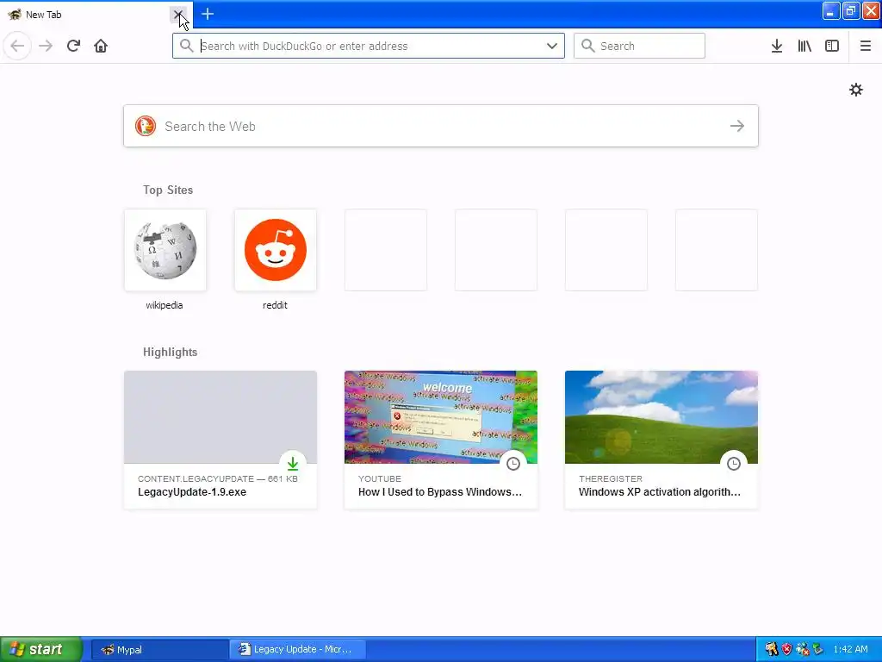The width and height of the screenshot is (882, 662).
Task: Open the Library icon
Action: (804, 46)
